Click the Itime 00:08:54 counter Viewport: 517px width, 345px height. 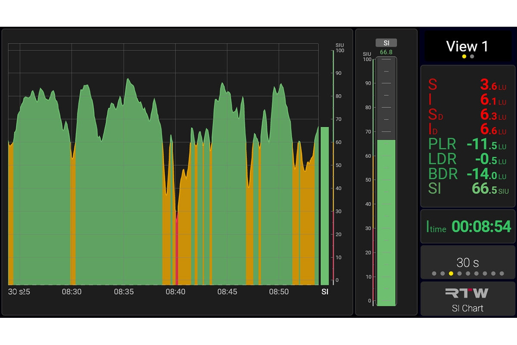[467, 227]
